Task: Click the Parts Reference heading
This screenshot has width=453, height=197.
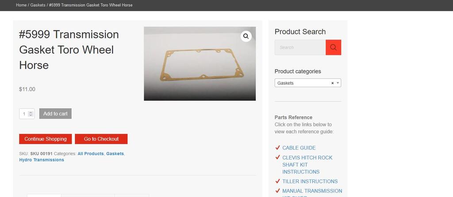Action: [293, 118]
